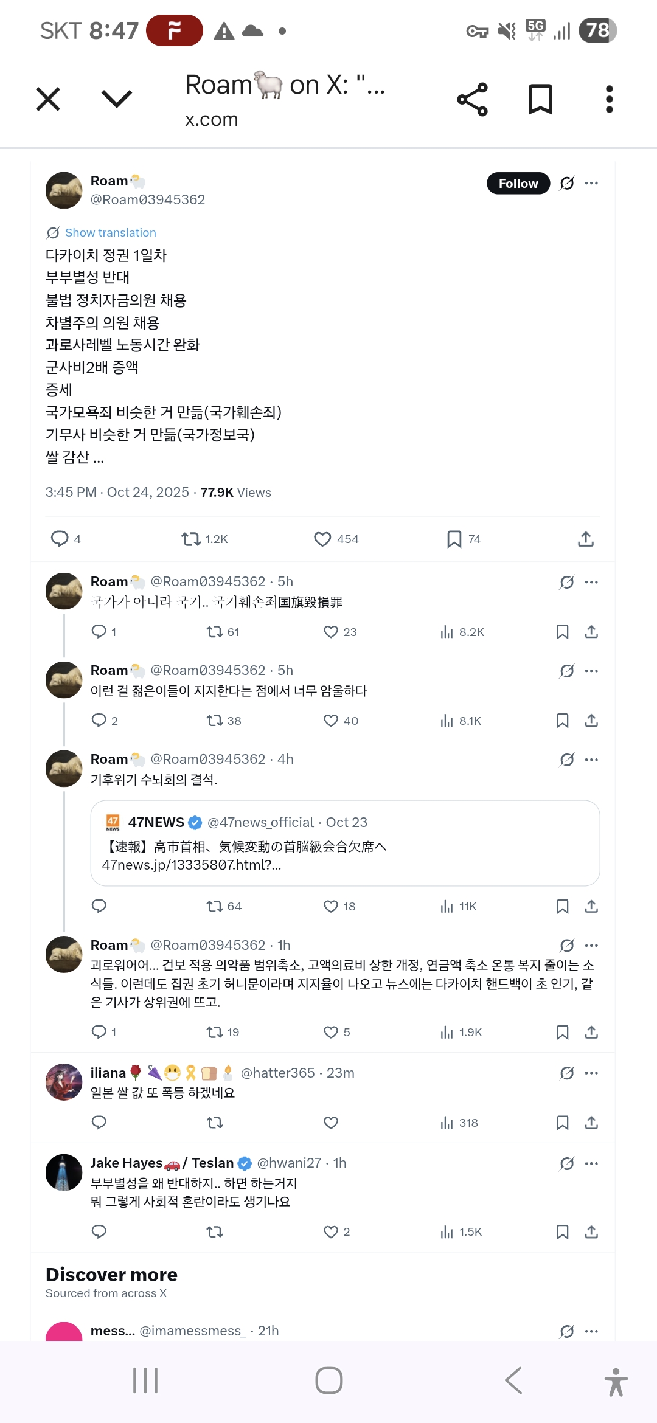657x1423 pixels.
Task: Like iliana's reply
Action: click(x=331, y=1123)
